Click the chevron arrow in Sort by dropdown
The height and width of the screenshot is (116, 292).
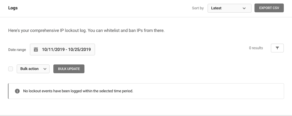pos(244,8)
